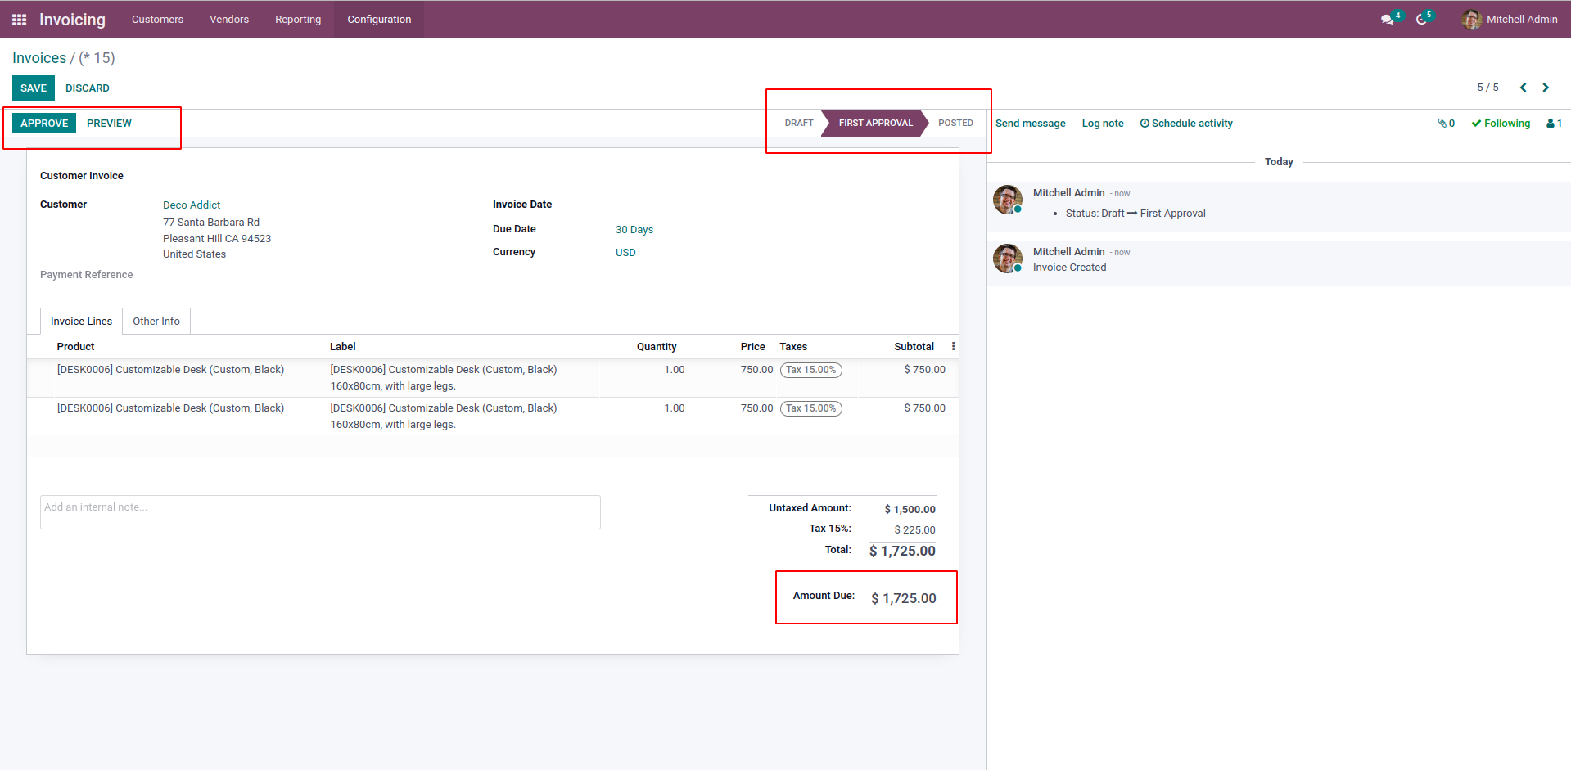Go back to Invoices breadcrumb
This screenshot has height=770, width=1571.
[x=39, y=58]
